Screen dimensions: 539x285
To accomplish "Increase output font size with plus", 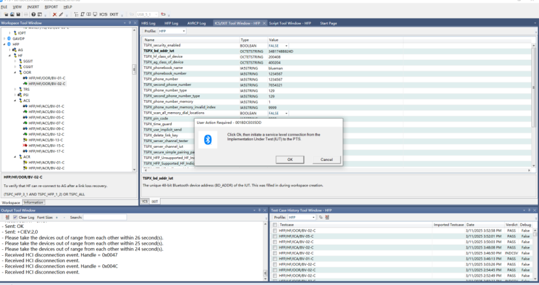I will tap(57, 217).
